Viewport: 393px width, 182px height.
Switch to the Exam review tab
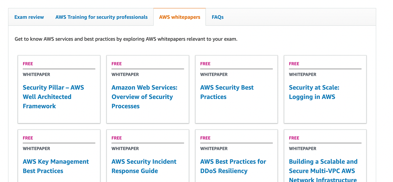29,17
